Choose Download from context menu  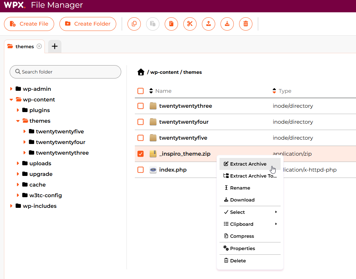click(x=250, y=200)
